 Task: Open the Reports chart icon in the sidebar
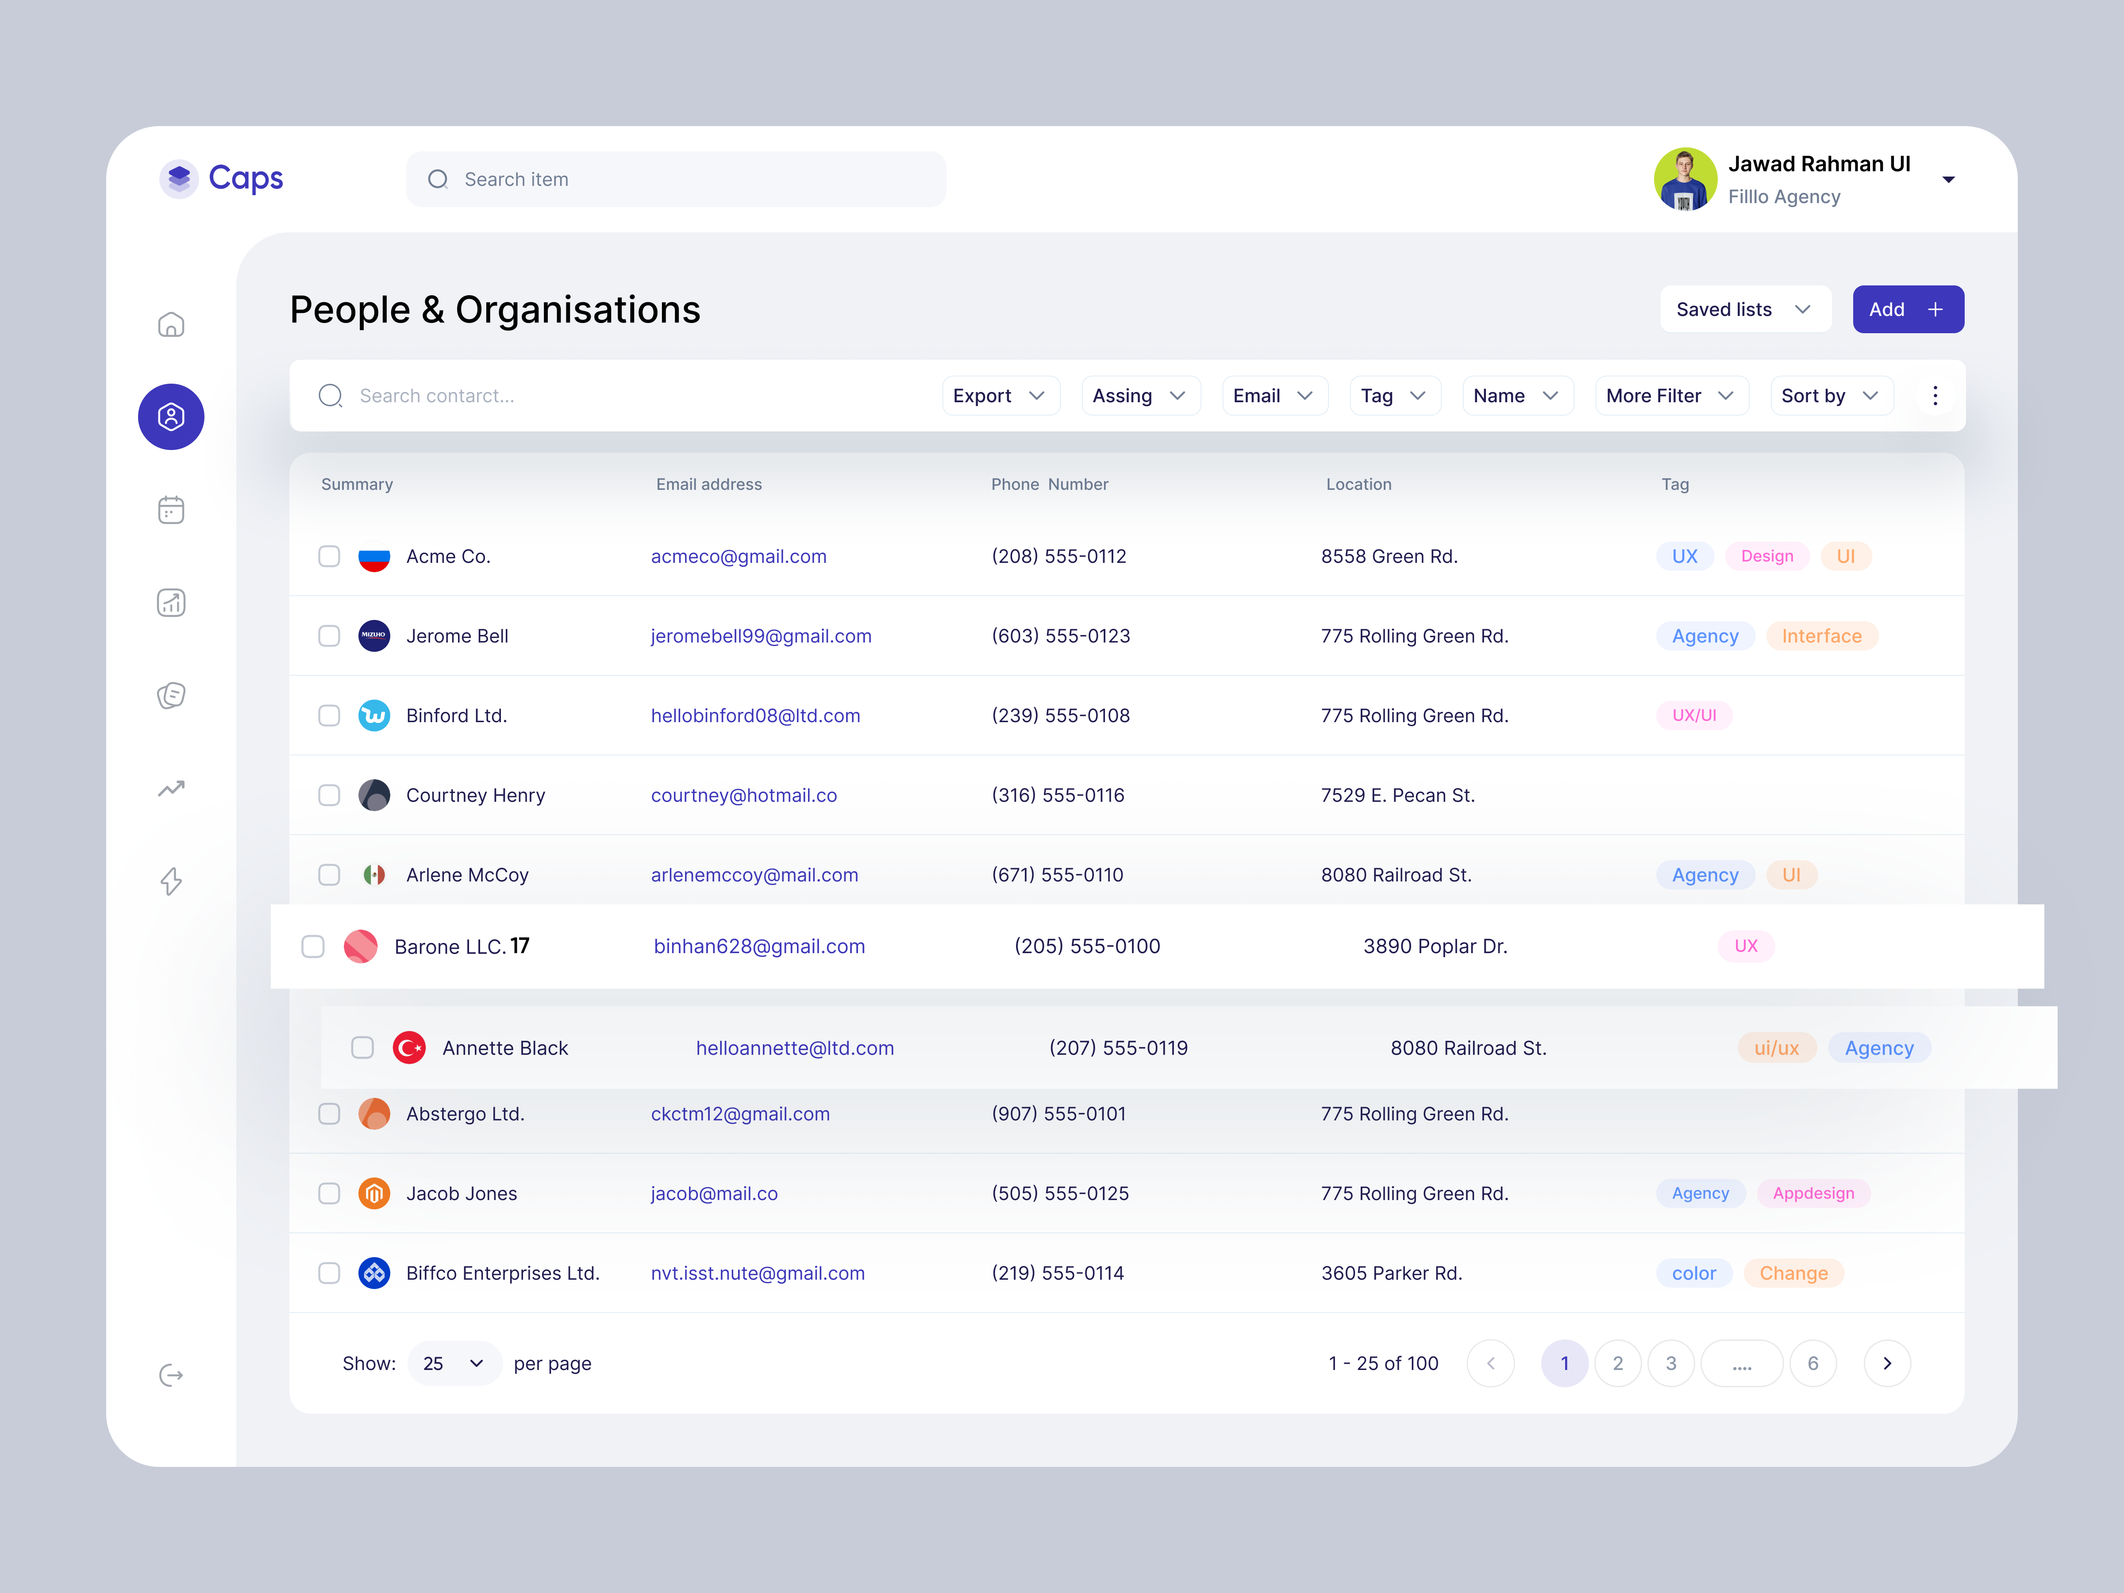point(171,602)
